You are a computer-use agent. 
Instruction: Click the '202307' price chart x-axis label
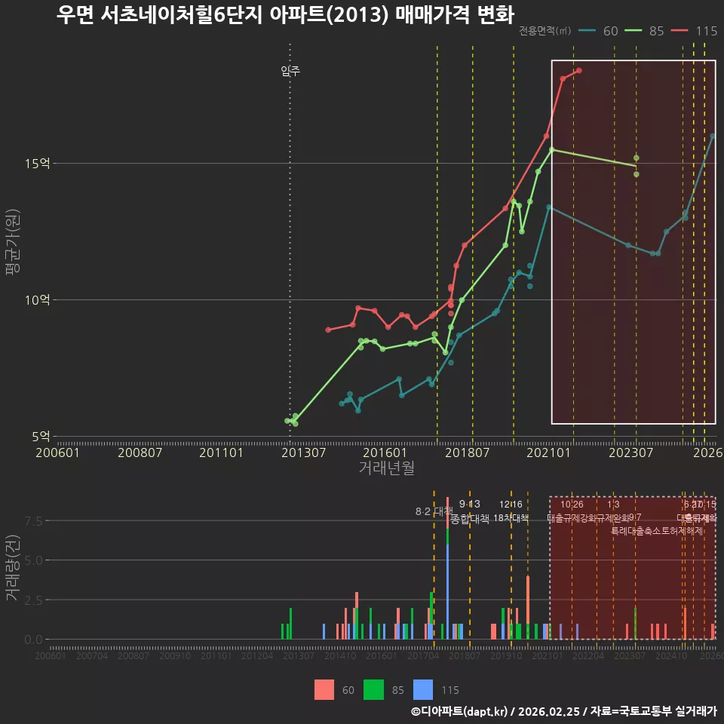pyautogui.click(x=630, y=452)
